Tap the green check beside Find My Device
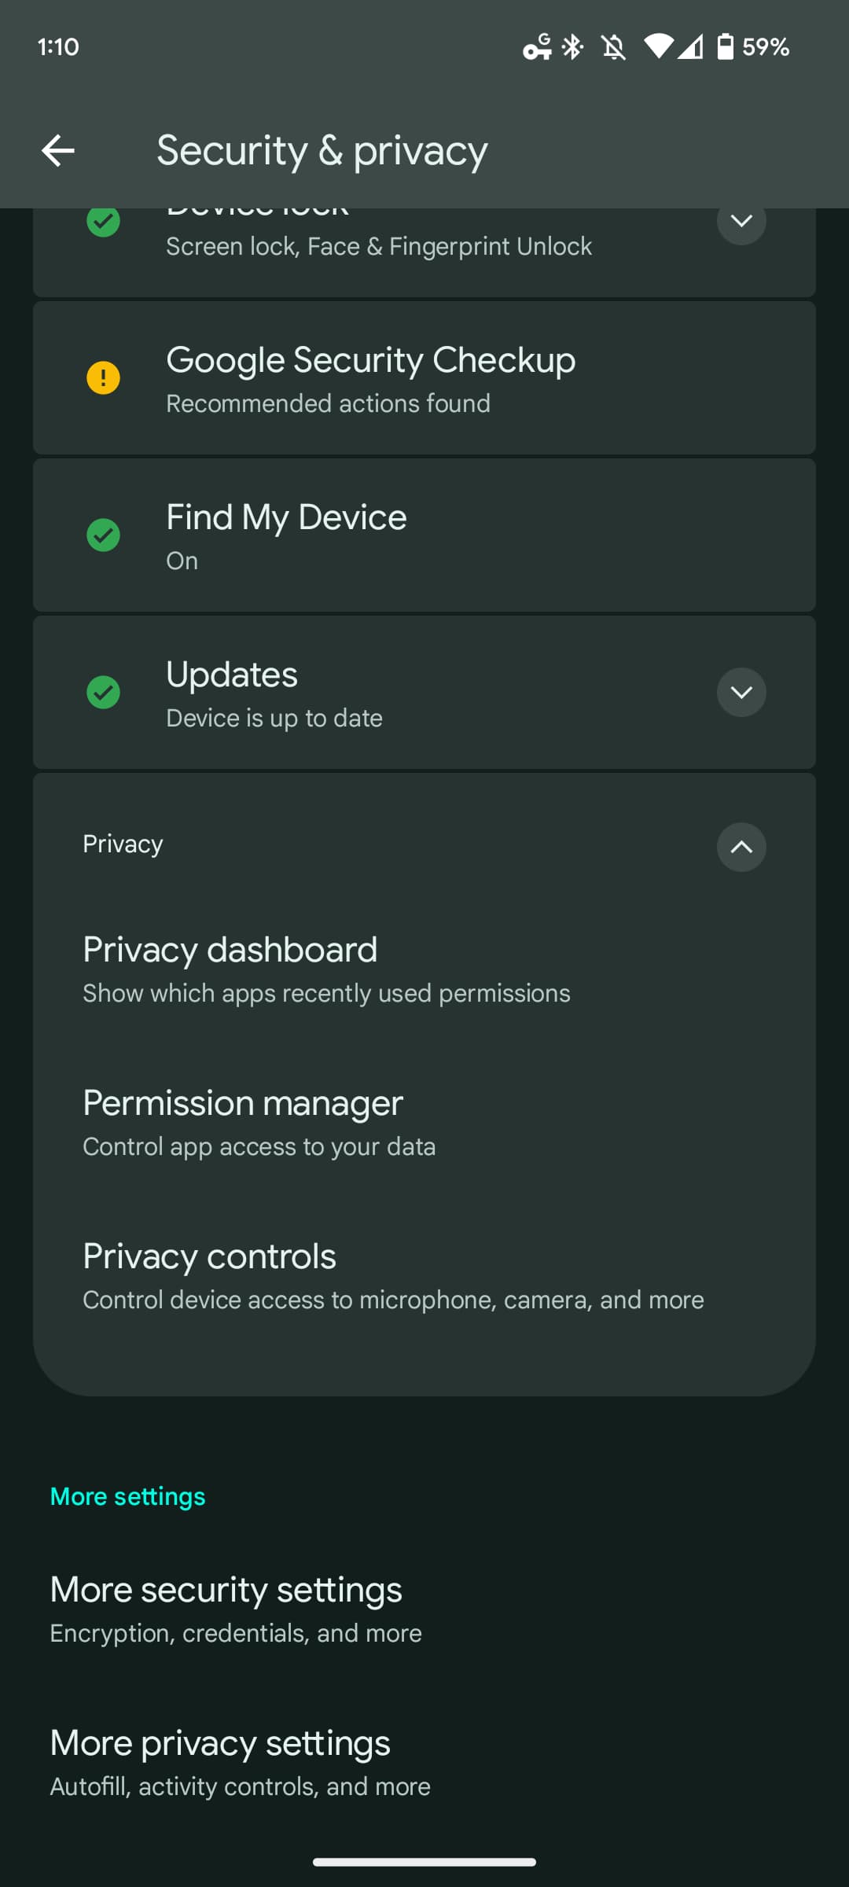The height and width of the screenshot is (1887, 849). pos(103,535)
